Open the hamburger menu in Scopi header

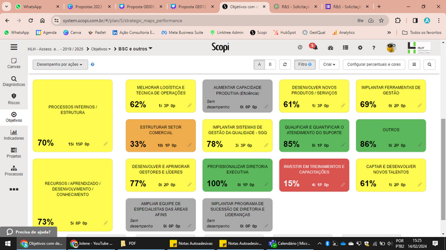coord(14,47)
